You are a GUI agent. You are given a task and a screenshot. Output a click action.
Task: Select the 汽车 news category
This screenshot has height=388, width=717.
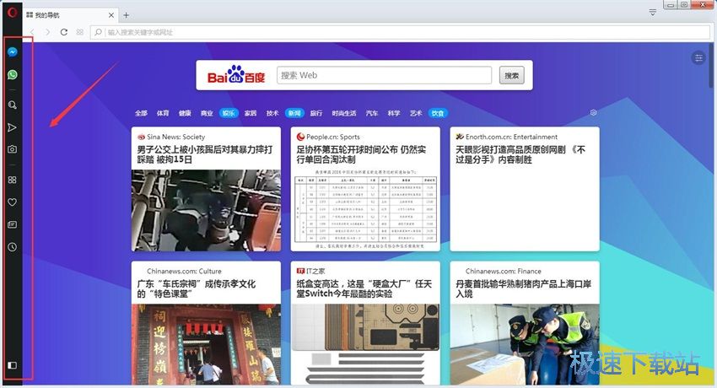click(x=372, y=113)
